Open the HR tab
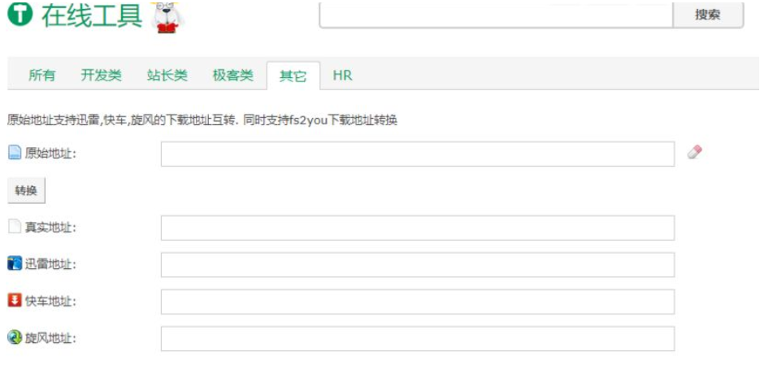760x369 pixels. tap(342, 76)
